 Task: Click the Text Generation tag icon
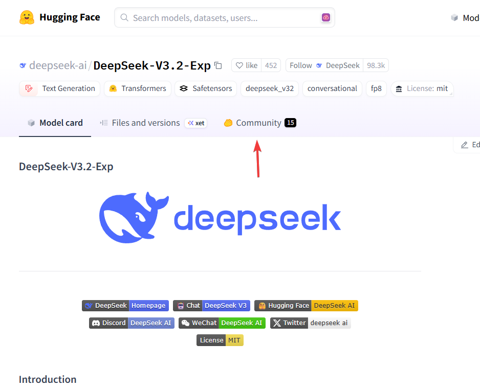pyautogui.click(x=29, y=88)
